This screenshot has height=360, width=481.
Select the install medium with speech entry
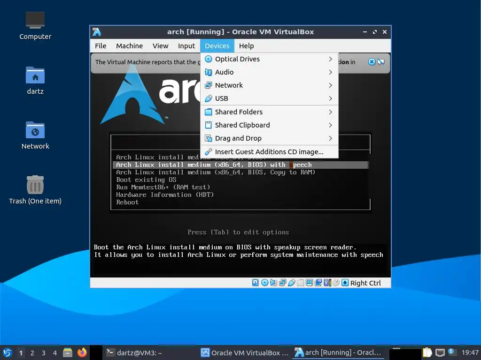240,165
